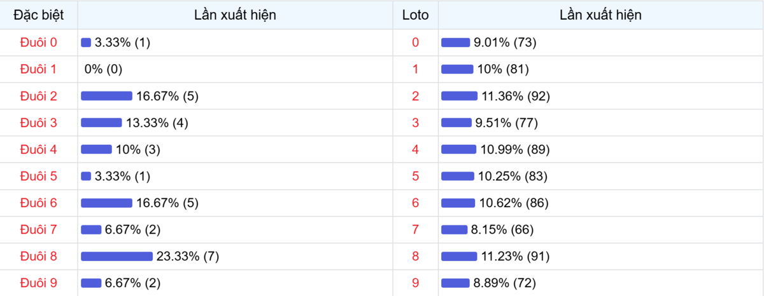Click the 'Đuôi 8' label
Viewport: 764px width, 296px height.
coord(38,257)
